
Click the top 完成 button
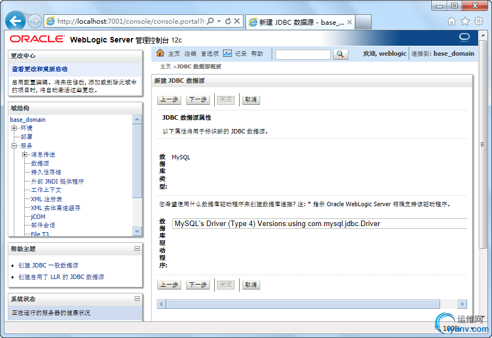226,100
